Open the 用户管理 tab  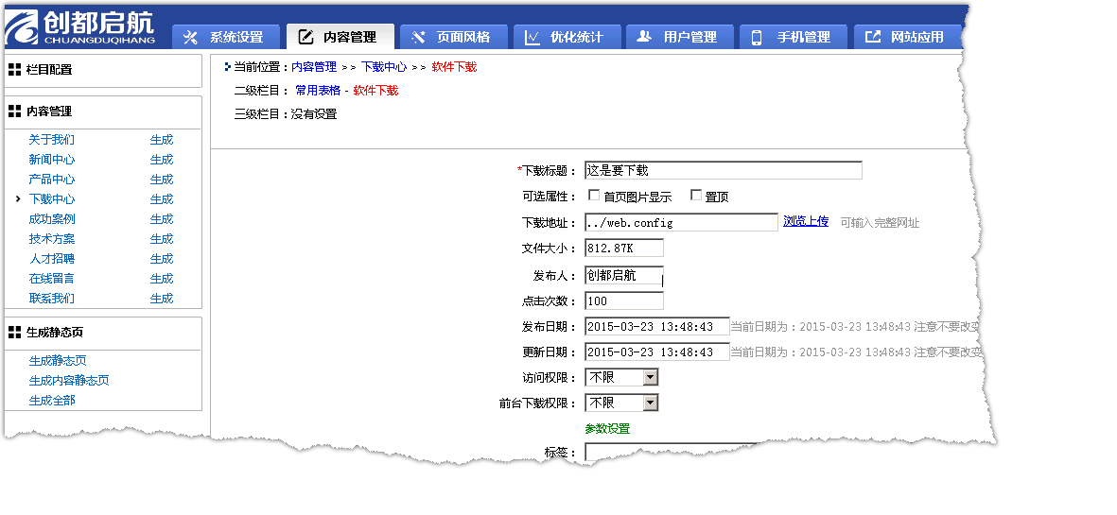coord(680,37)
